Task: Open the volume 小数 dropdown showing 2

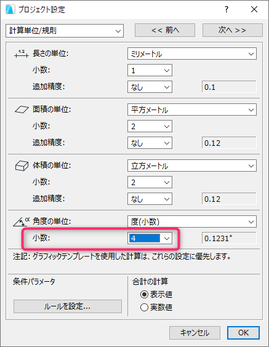Action: point(150,182)
